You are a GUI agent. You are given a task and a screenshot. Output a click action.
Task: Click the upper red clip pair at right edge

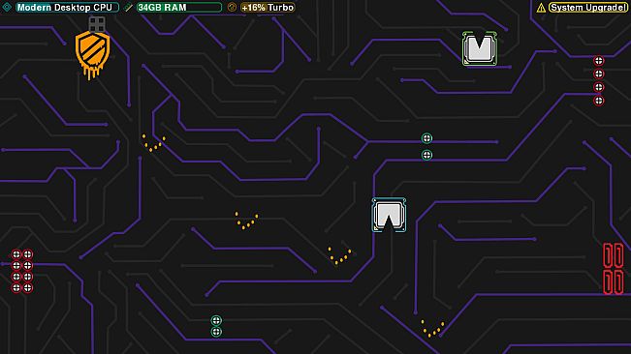pyautogui.click(x=613, y=255)
